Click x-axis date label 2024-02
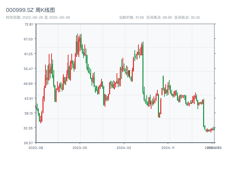This screenshot has height=178, width=238. pos(124,148)
